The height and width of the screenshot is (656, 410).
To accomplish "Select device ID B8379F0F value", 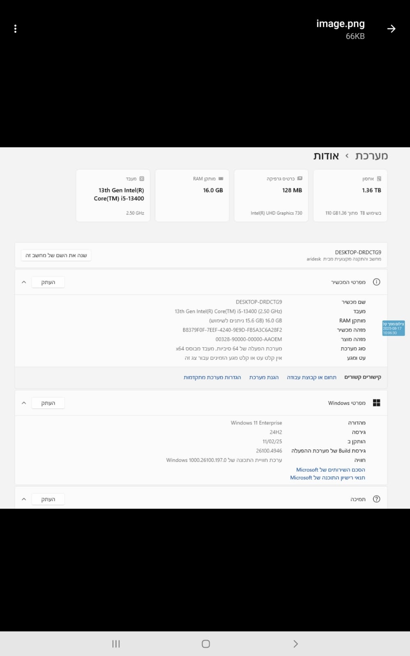I will click(x=232, y=330).
